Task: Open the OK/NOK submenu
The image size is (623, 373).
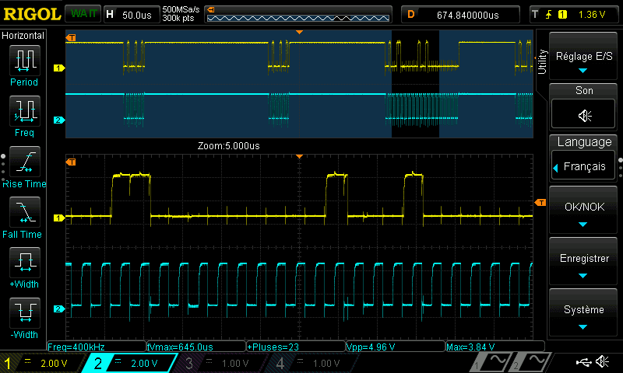Action: point(583,210)
